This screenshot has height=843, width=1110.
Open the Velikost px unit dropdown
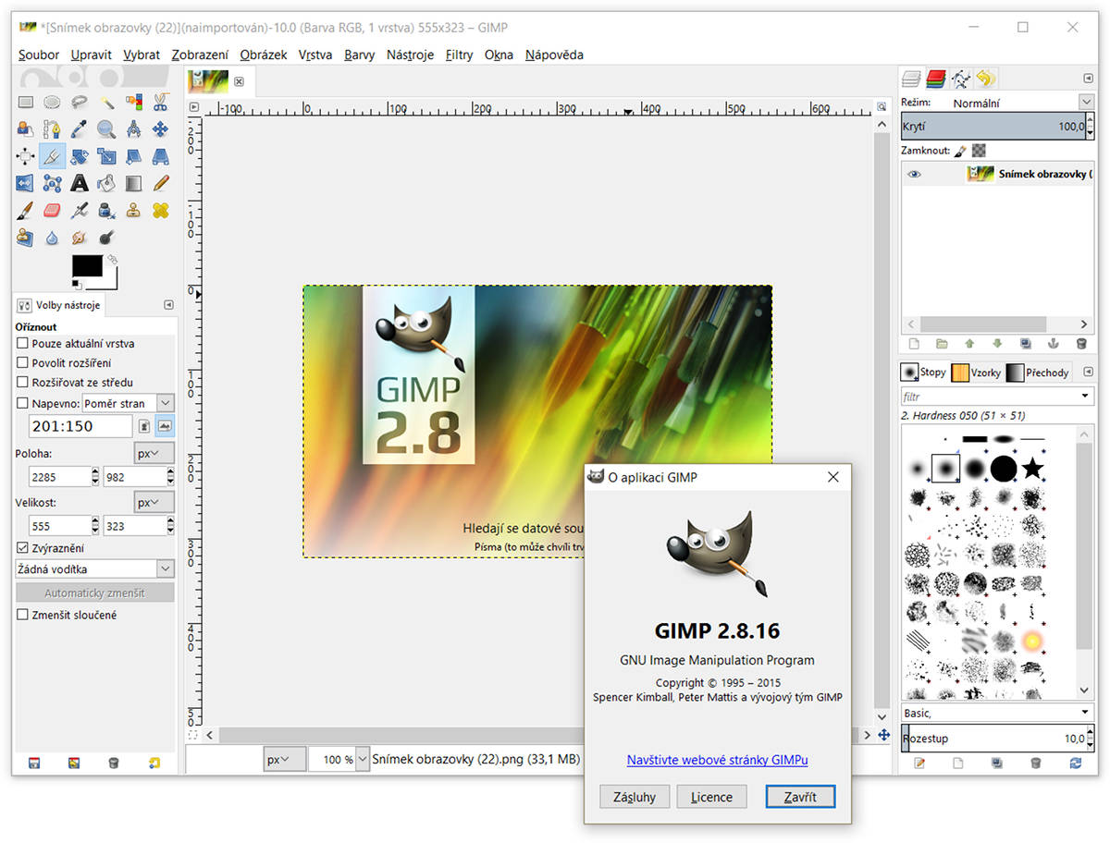(x=153, y=503)
